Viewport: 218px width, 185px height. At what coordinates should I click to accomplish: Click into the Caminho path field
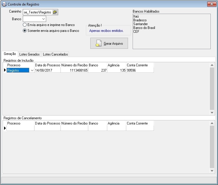pyautogui.click(x=37, y=12)
